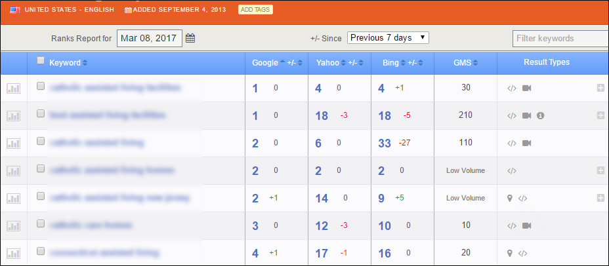Click the GMS value 110
Viewport: 609px width, 266px height.
[465, 143]
